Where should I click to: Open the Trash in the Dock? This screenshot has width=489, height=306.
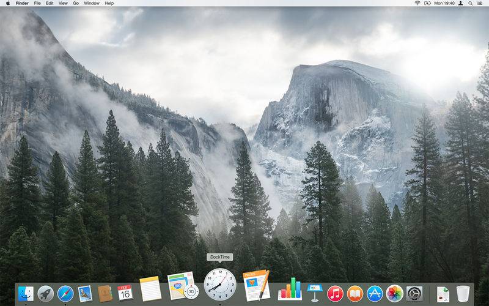pyautogui.click(x=463, y=294)
